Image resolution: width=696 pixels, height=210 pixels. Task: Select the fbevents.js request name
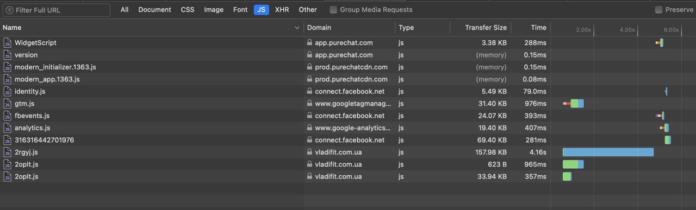pos(32,116)
